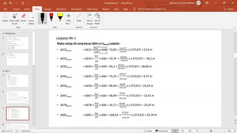Switch to Reading view

pyautogui.click(x=190, y=131)
